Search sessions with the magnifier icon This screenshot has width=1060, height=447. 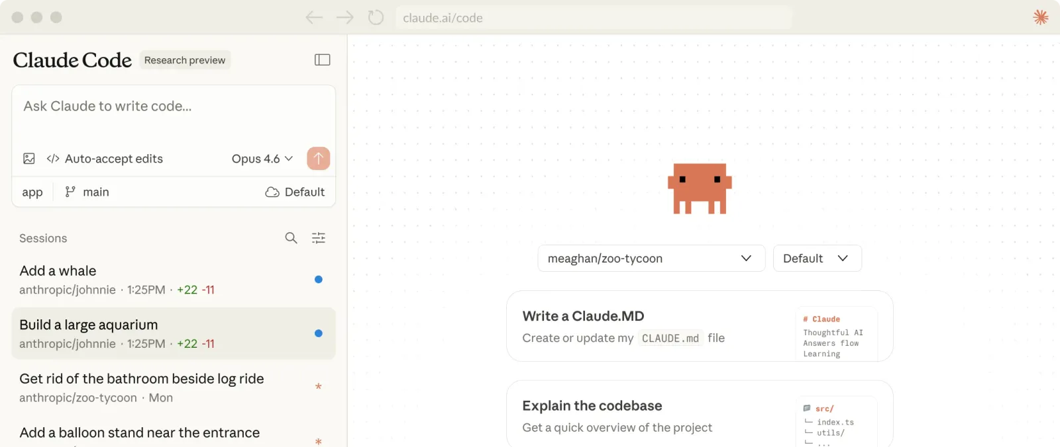[291, 238]
